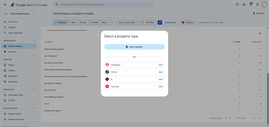Open Breadcrumbs under Enhancements

tap(19, 114)
